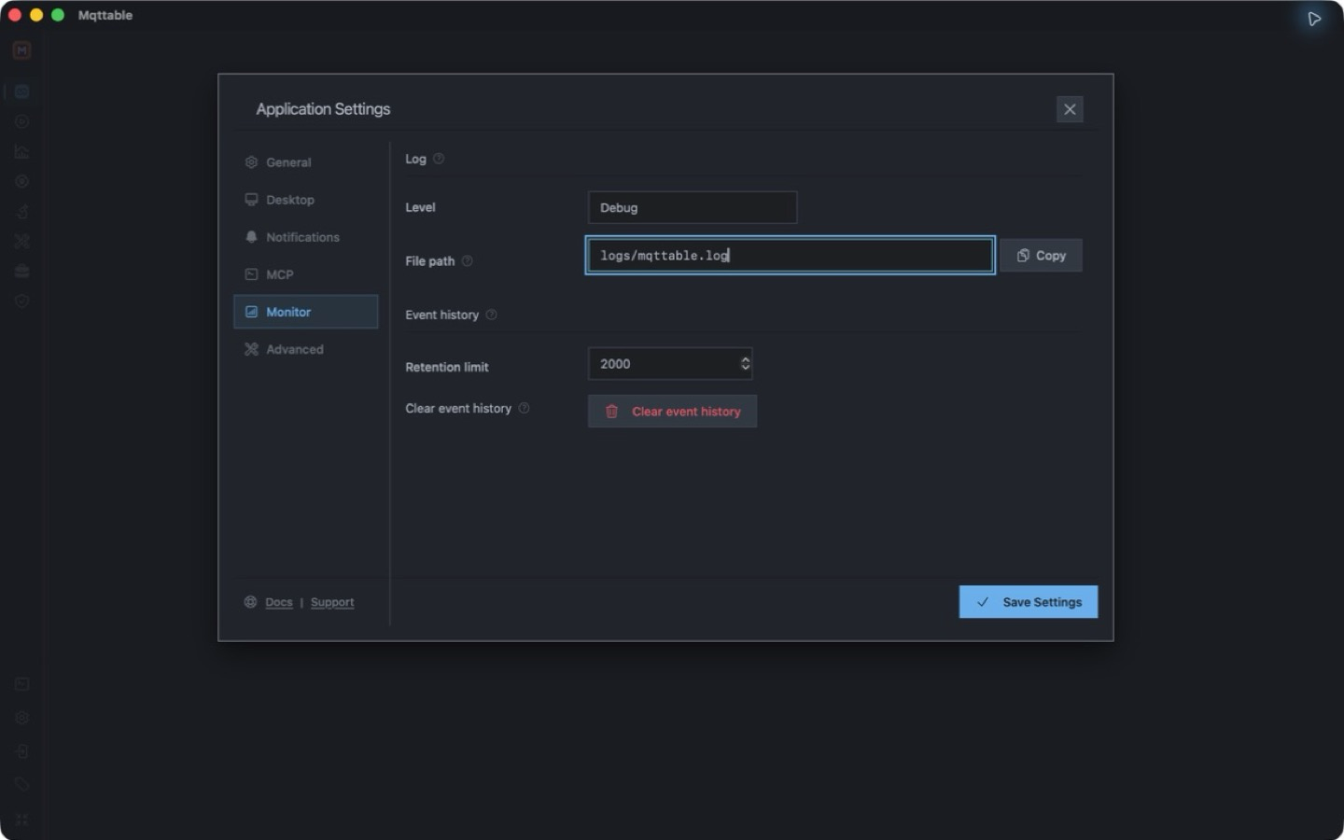This screenshot has width=1344, height=840.
Task: Go to the Notifications settings section
Action: (x=305, y=237)
